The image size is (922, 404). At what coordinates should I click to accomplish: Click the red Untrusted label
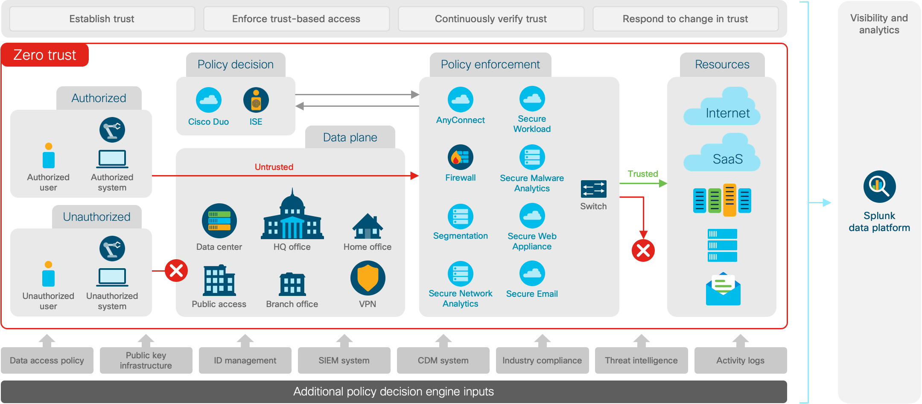pyautogui.click(x=274, y=167)
